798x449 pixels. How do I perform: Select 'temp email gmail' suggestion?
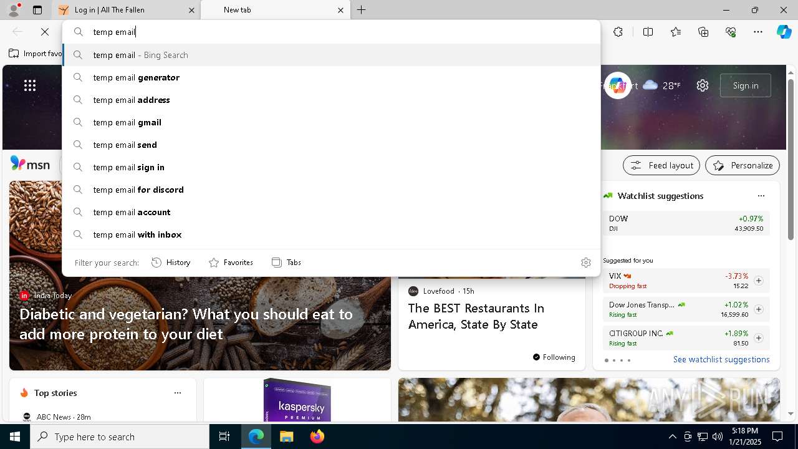click(x=331, y=122)
